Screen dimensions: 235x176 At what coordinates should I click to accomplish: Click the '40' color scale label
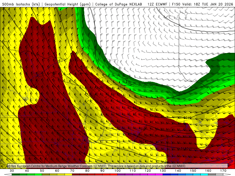coord(27,171)
